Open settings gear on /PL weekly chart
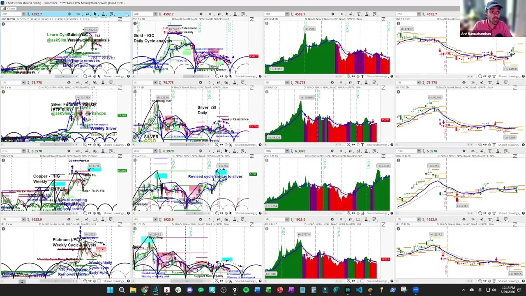This screenshot has height=296, width=526. pyautogui.click(x=69, y=220)
